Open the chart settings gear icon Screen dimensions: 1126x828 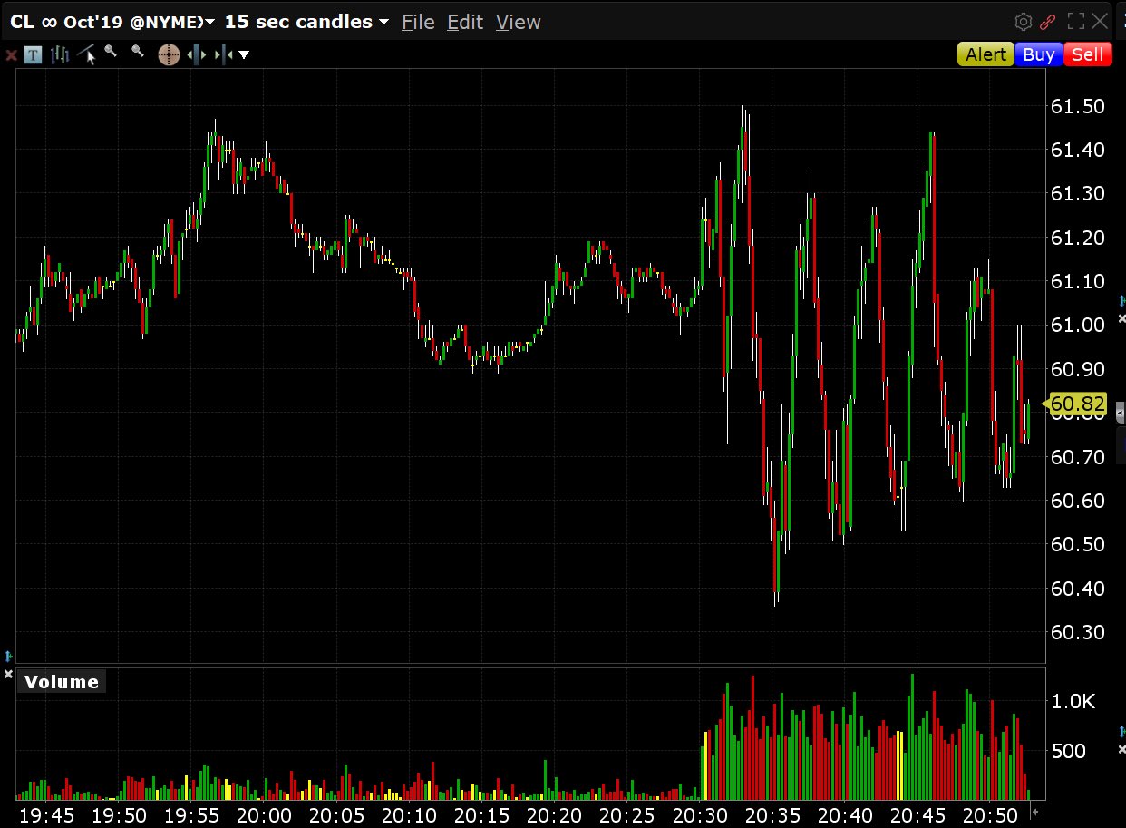[x=1024, y=22]
